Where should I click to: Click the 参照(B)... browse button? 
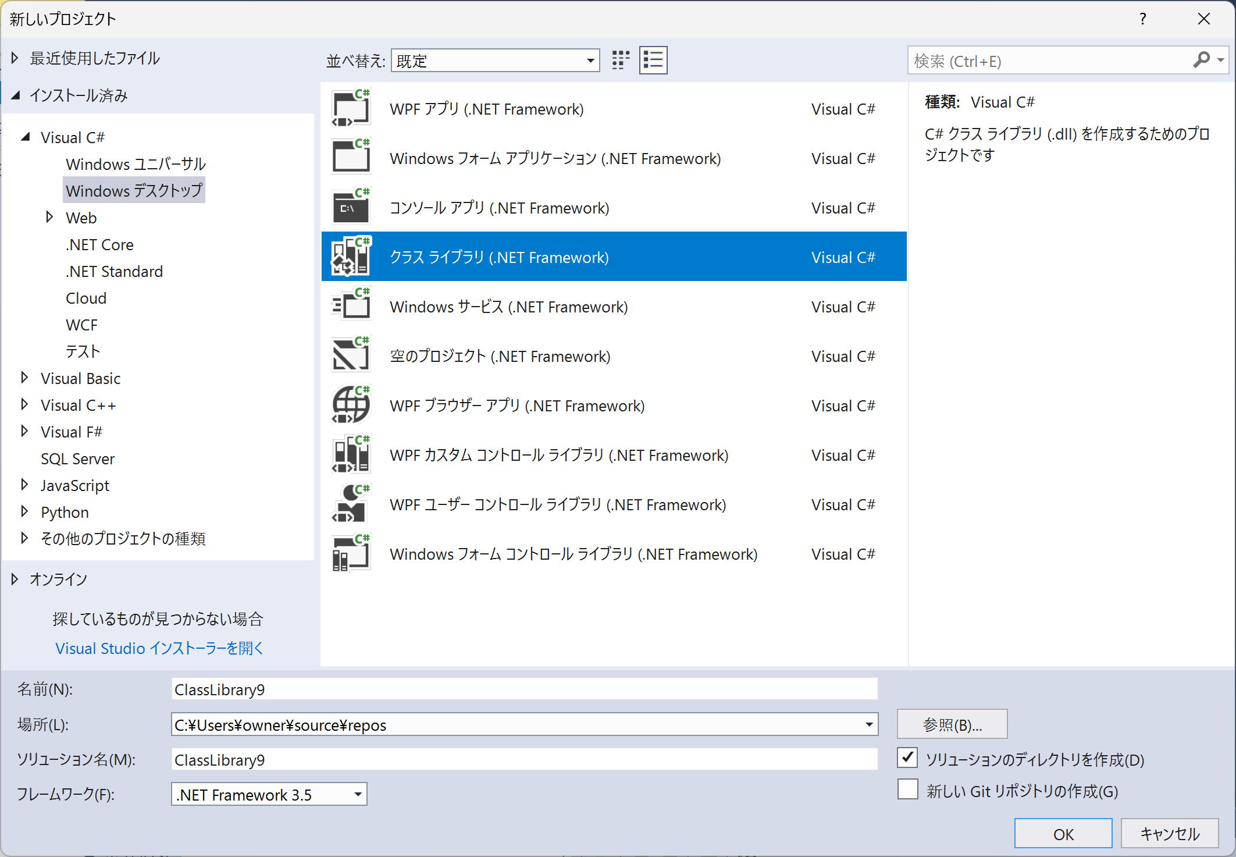pyautogui.click(x=952, y=724)
